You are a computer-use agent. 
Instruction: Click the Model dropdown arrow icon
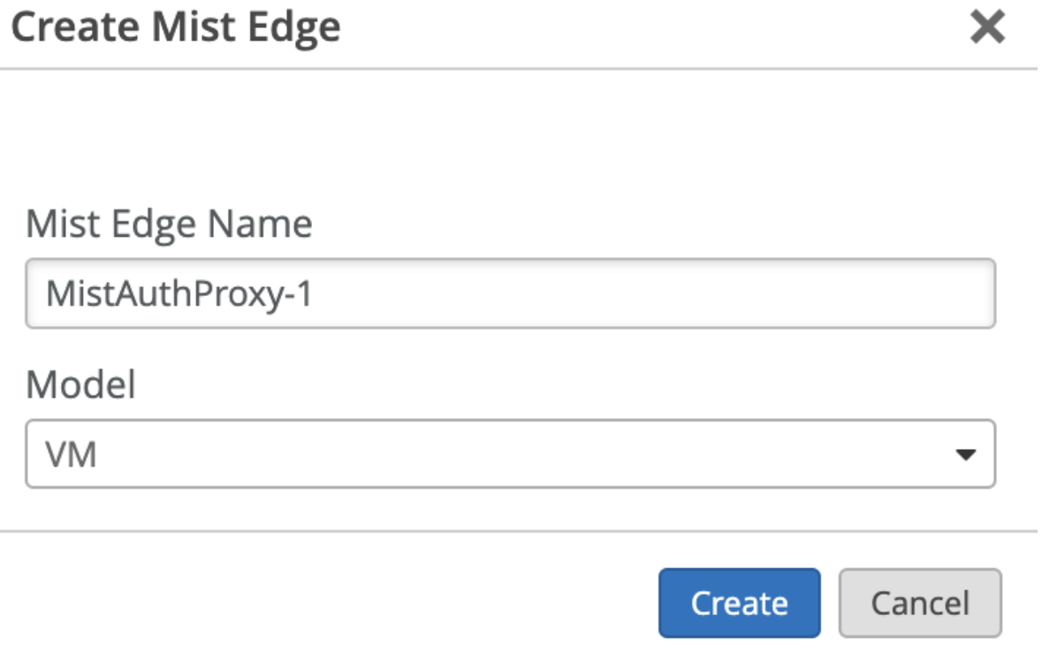coord(966,455)
